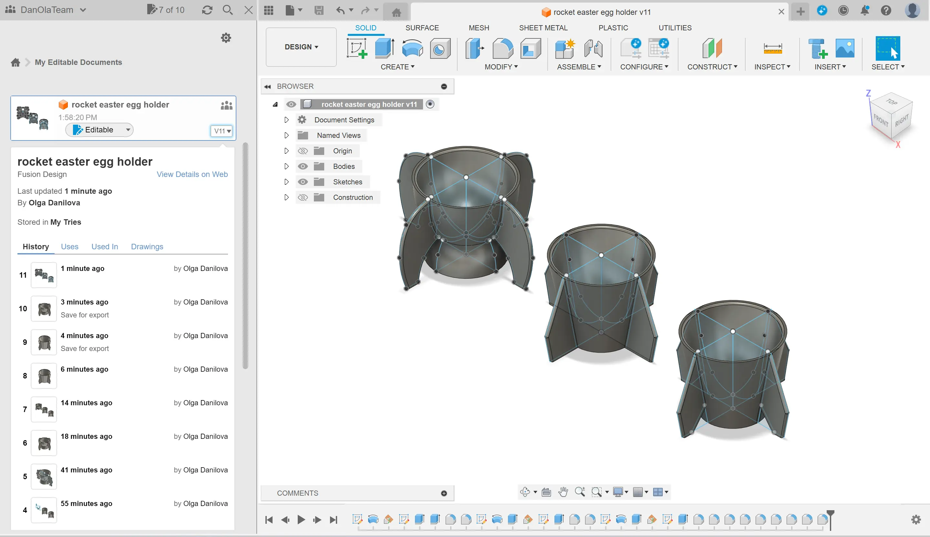The image size is (930, 537).
Task: Switch to the SURFACE tab
Action: pyautogui.click(x=422, y=28)
